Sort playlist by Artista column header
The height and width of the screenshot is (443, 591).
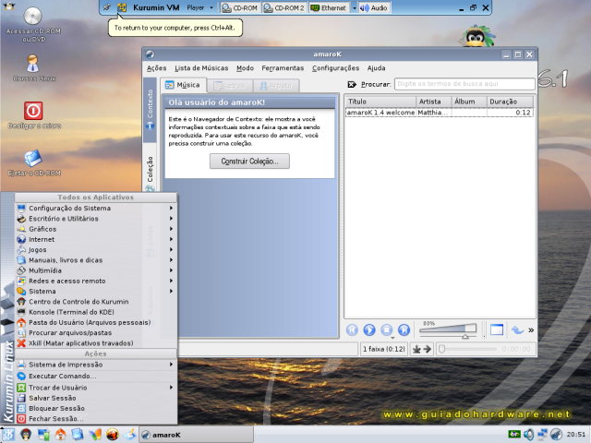click(433, 102)
